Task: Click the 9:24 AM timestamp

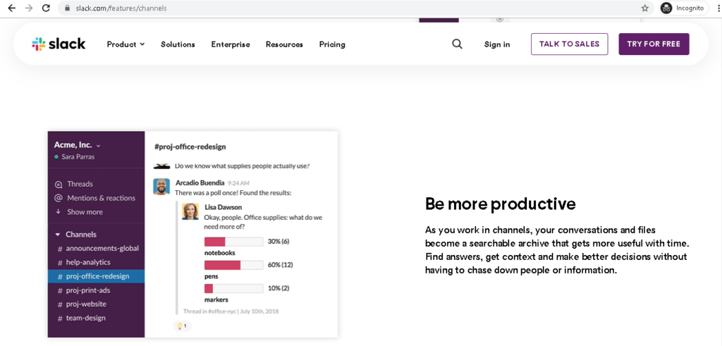Action: [x=238, y=183]
